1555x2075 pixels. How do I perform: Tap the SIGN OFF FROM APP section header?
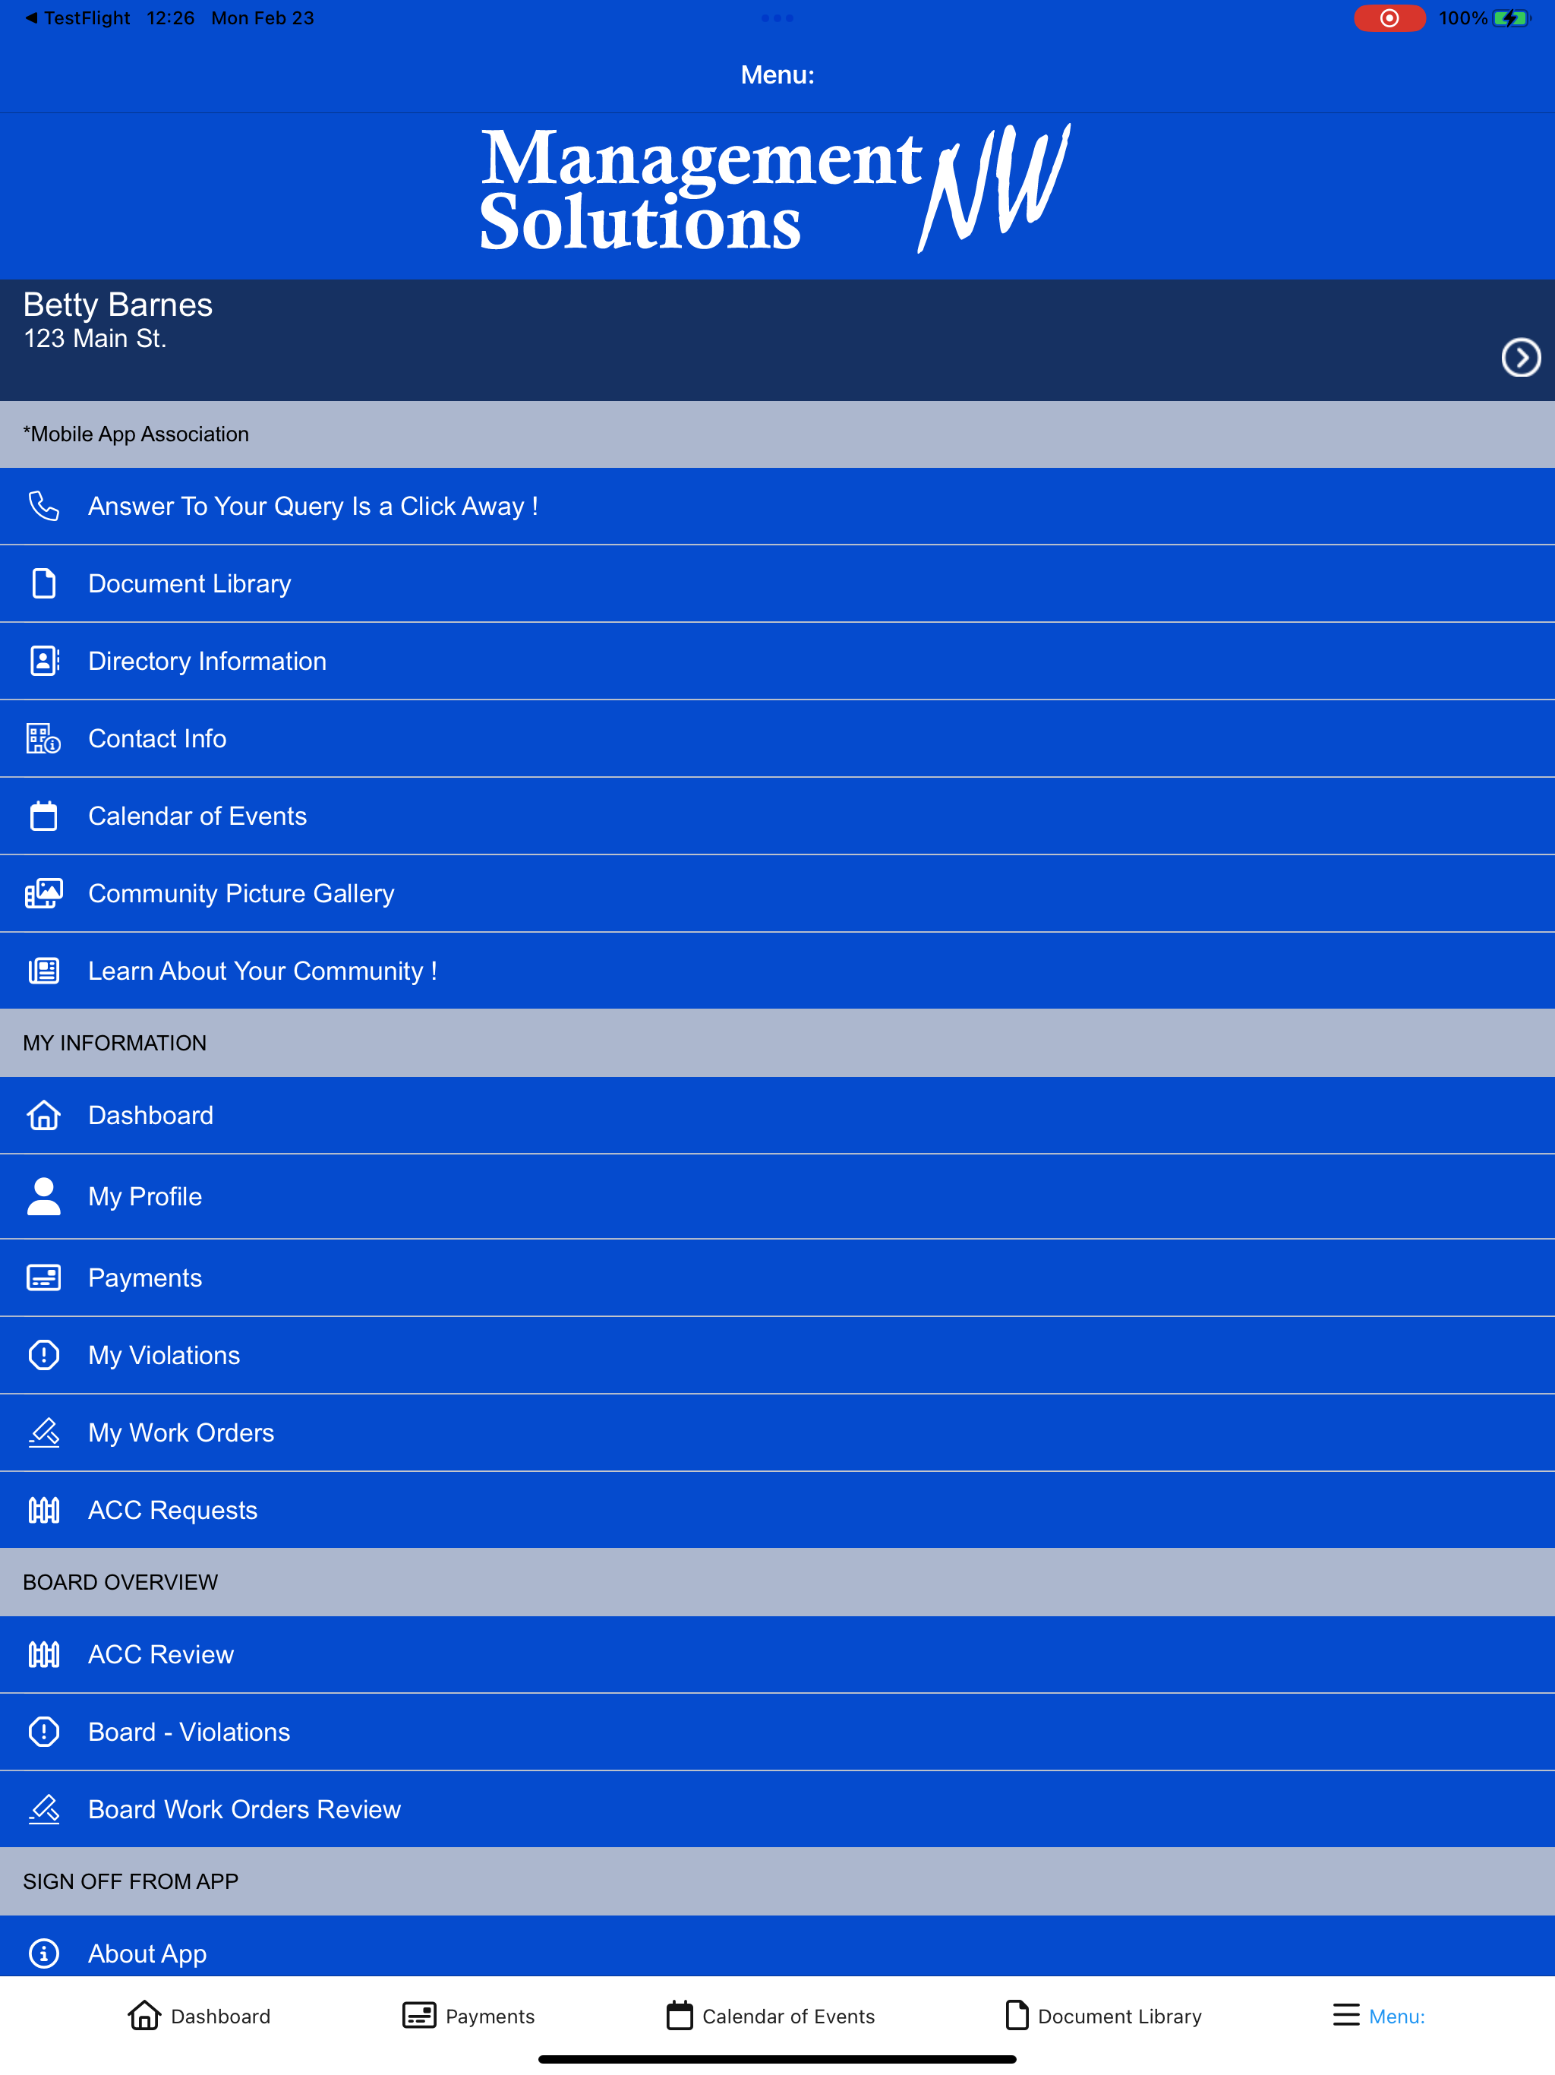[777, 1882]
